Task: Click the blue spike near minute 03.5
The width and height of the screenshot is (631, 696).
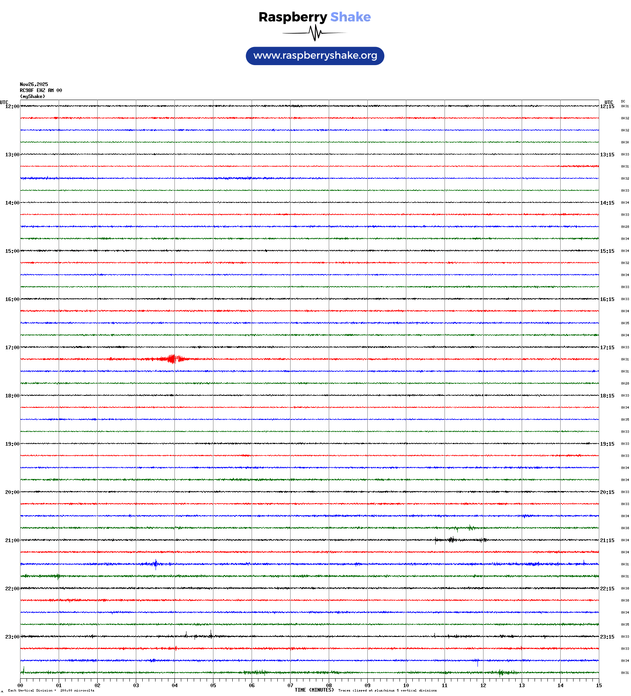Action: (x=156, y=564)
